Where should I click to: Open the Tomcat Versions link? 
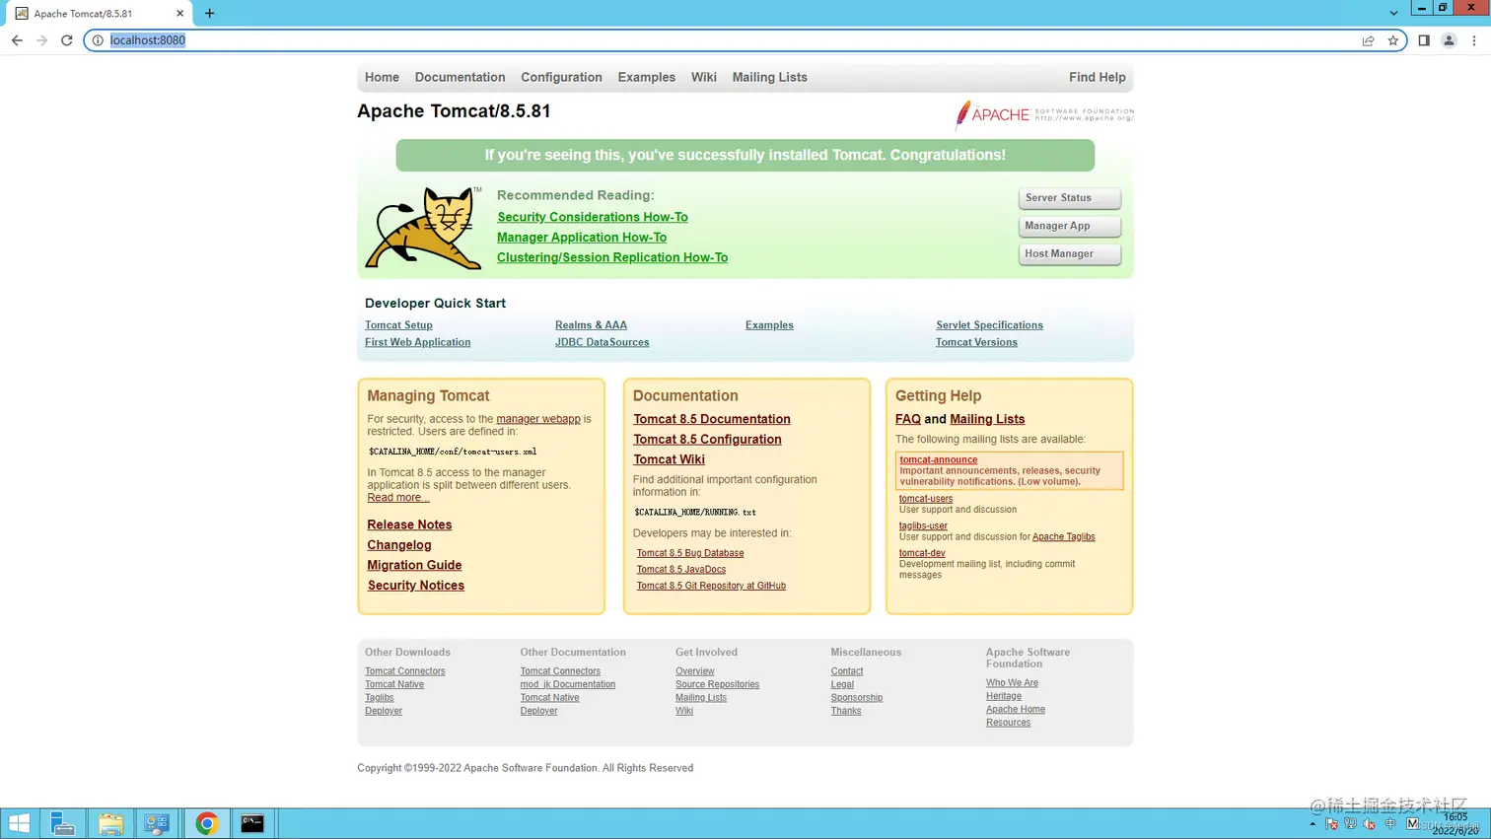[976, 342]
